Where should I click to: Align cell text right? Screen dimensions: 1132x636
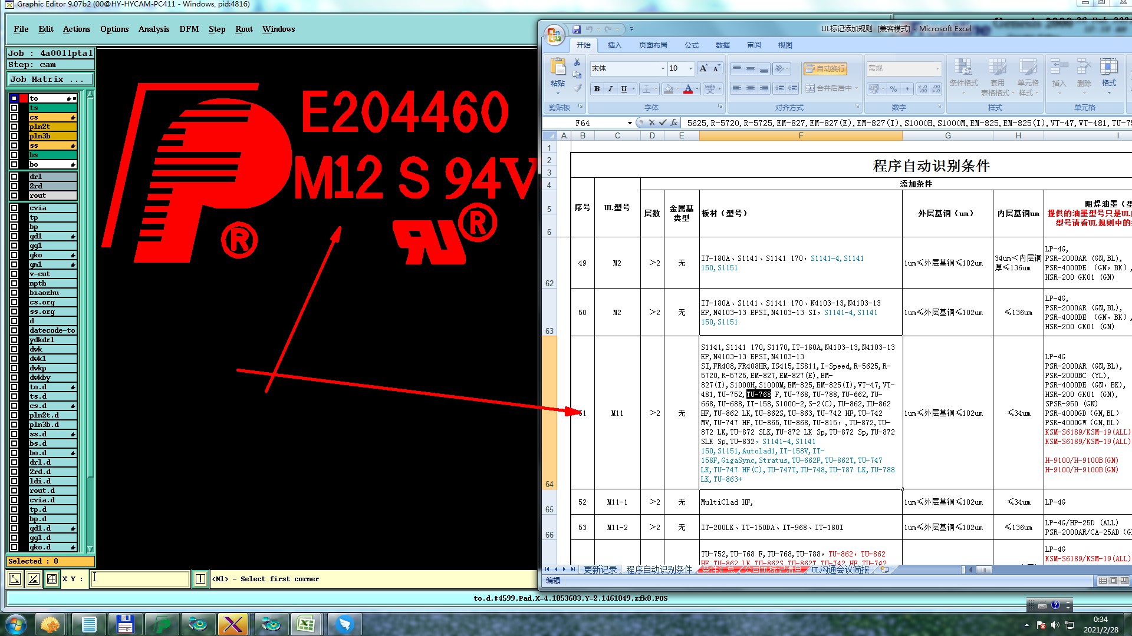[764, 88]
